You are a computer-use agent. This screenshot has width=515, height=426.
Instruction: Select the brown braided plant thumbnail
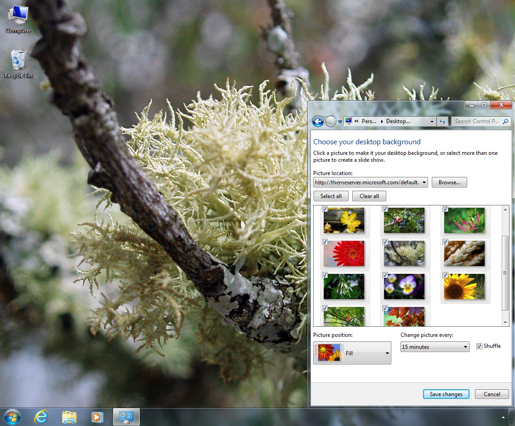464,253
